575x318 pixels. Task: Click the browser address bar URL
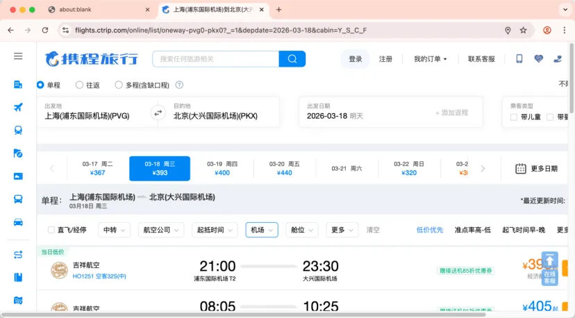pos(221,30)
